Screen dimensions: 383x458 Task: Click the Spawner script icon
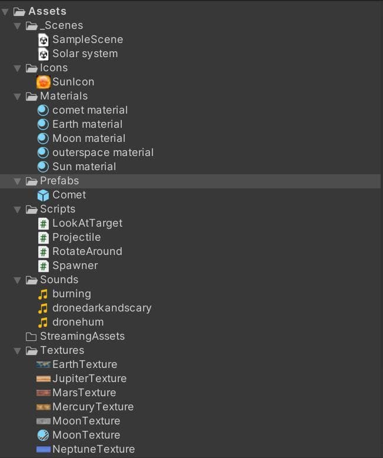(43, 266)
